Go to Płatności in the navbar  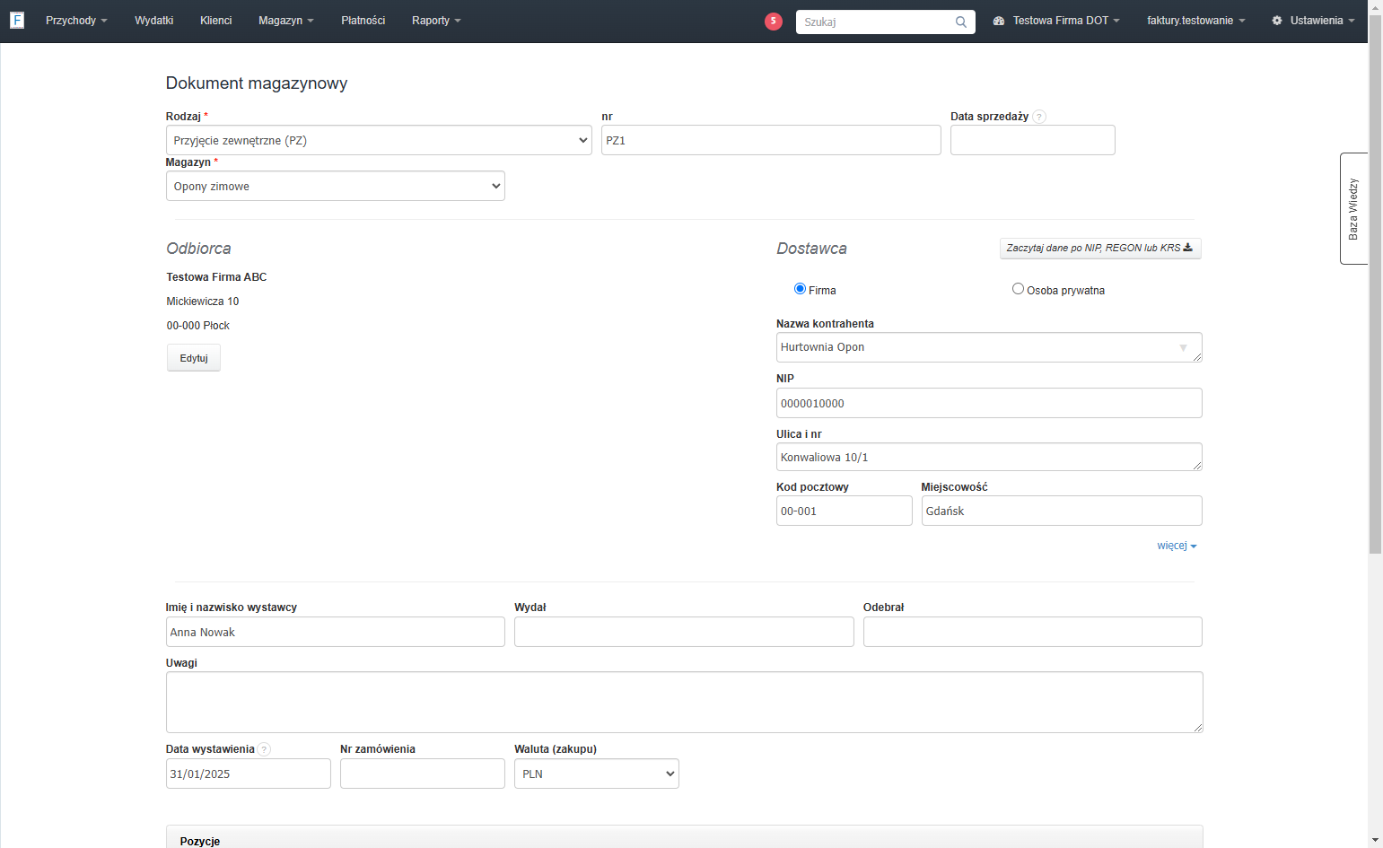(363, 21)
